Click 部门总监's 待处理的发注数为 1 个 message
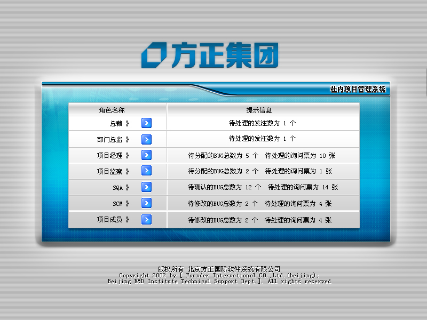The image size is (427, 320). [x=262, y=139]
